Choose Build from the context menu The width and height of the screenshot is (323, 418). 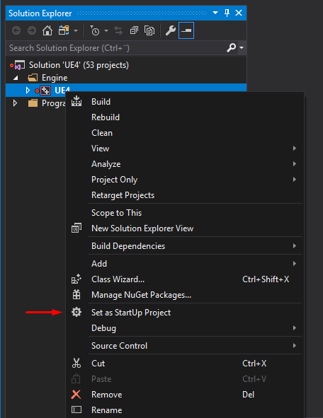tap(101, 102)
